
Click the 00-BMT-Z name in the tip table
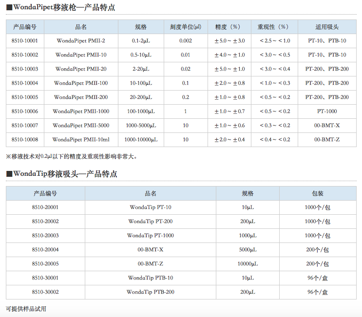pos(151,264)
